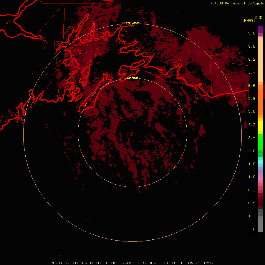Pick the cyan color bar segment
The image size is (265, 265).
click(260, 162)
